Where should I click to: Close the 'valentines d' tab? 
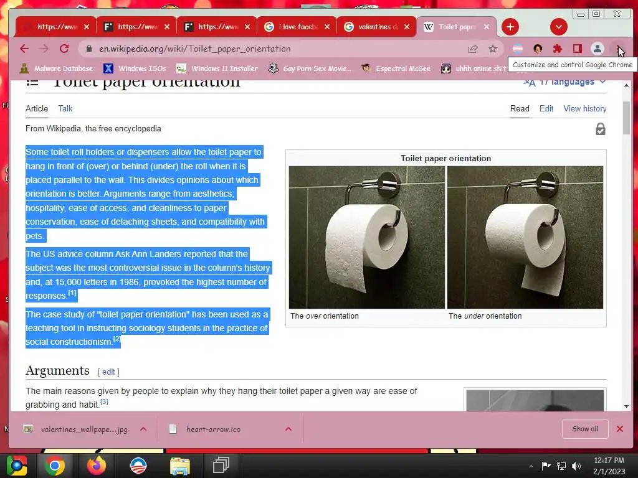(x=407, y=27)
